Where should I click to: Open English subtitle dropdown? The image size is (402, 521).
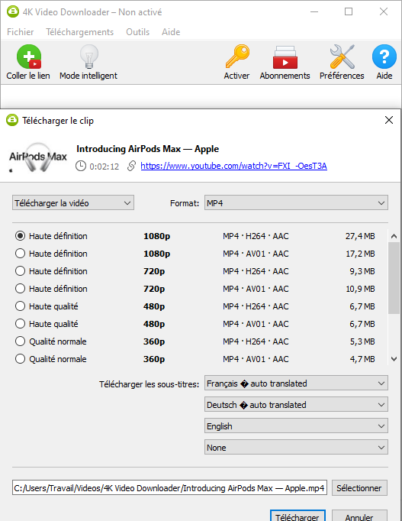point(296,426)
